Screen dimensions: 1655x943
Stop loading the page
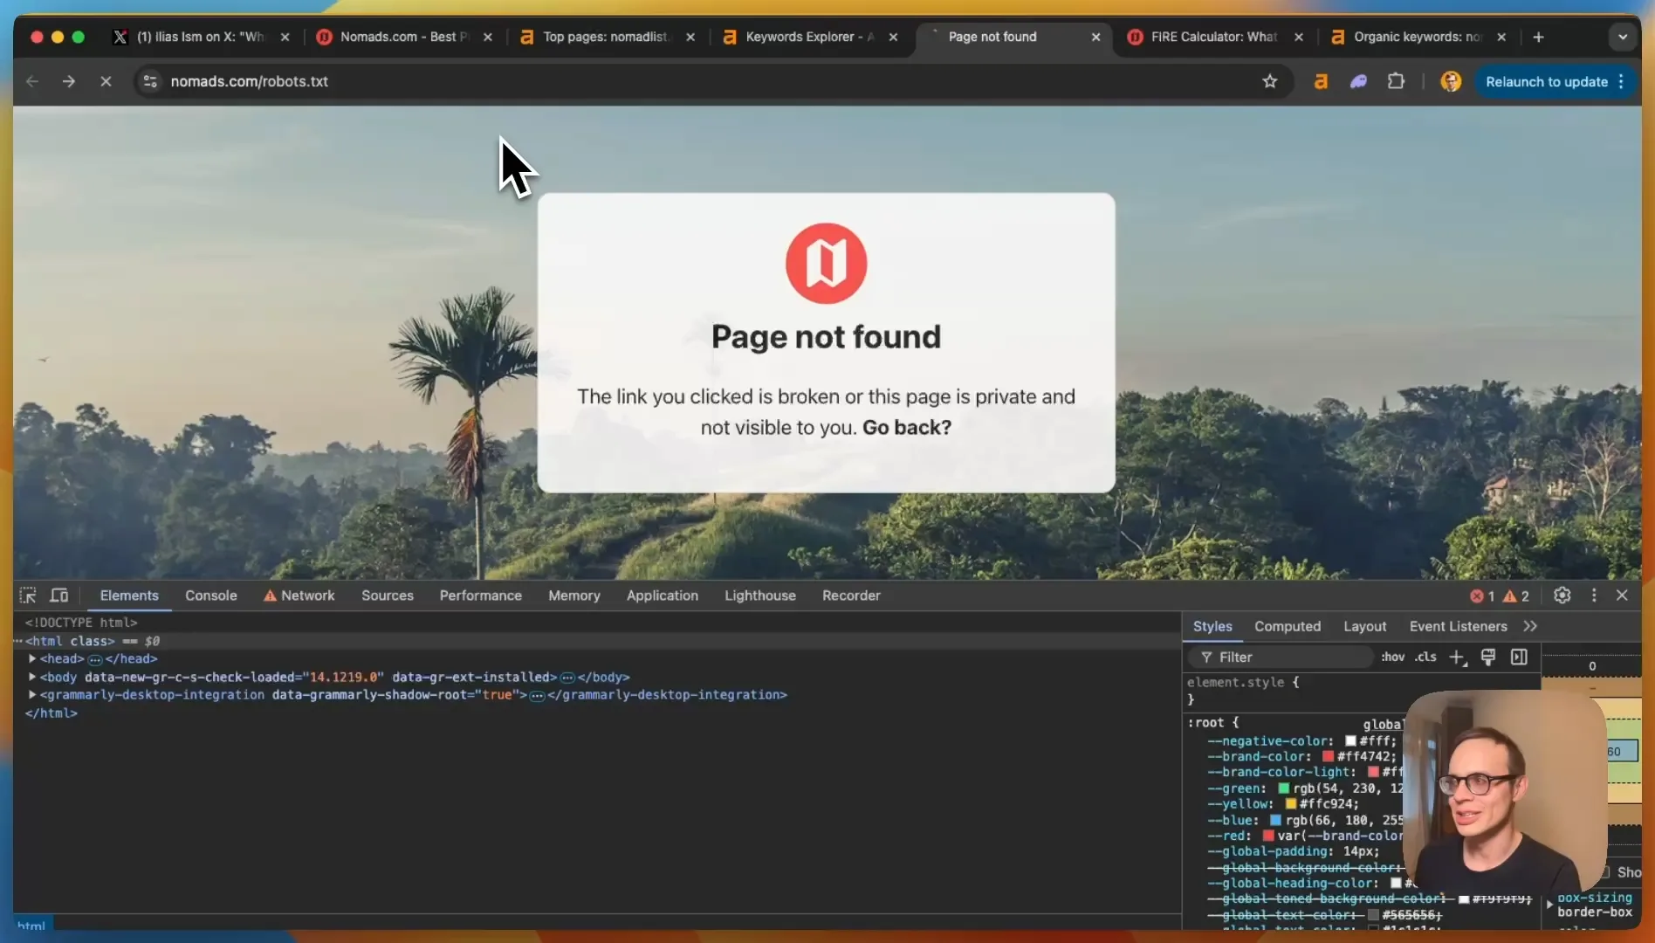pyautogui.click(x=106, y=81)
